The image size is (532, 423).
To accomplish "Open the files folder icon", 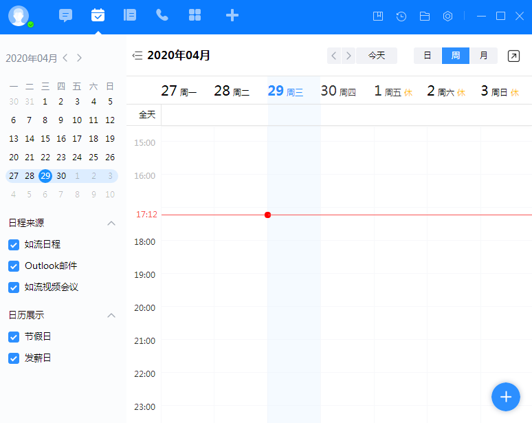I will point(425,17).
